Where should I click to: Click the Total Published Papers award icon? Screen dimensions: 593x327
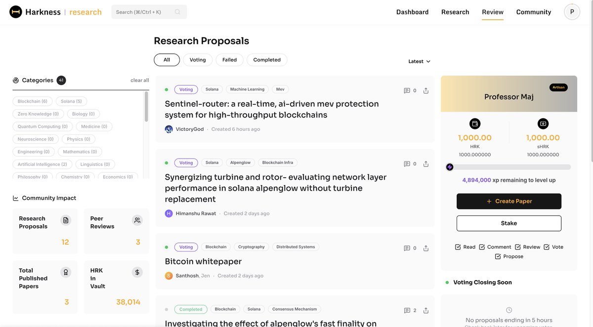click(66, 272)
